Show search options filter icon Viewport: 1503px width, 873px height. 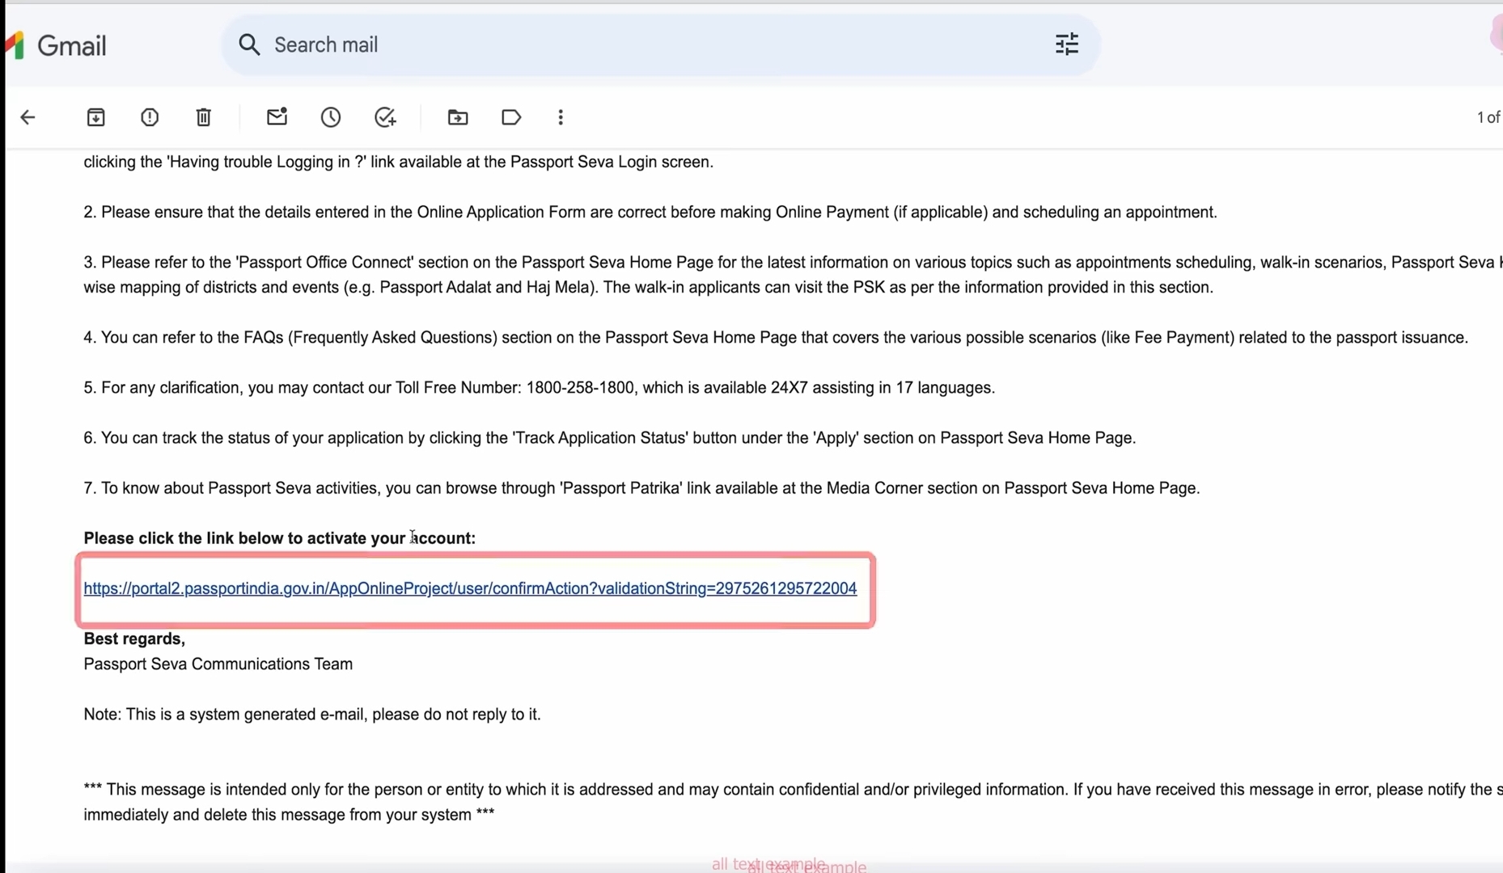click(1067, 44)
